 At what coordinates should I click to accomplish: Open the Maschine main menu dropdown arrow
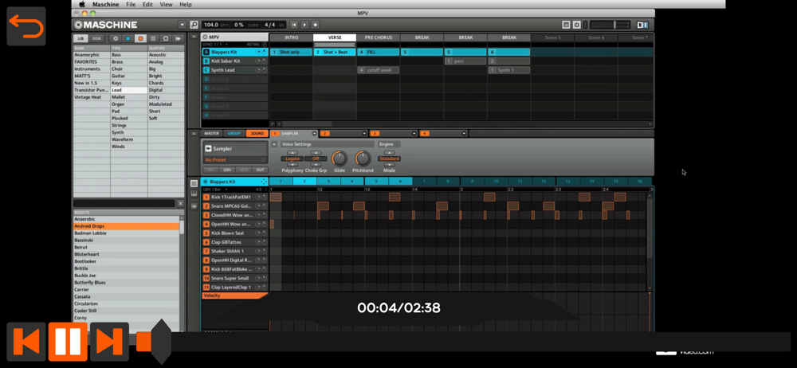pos(182,25)
